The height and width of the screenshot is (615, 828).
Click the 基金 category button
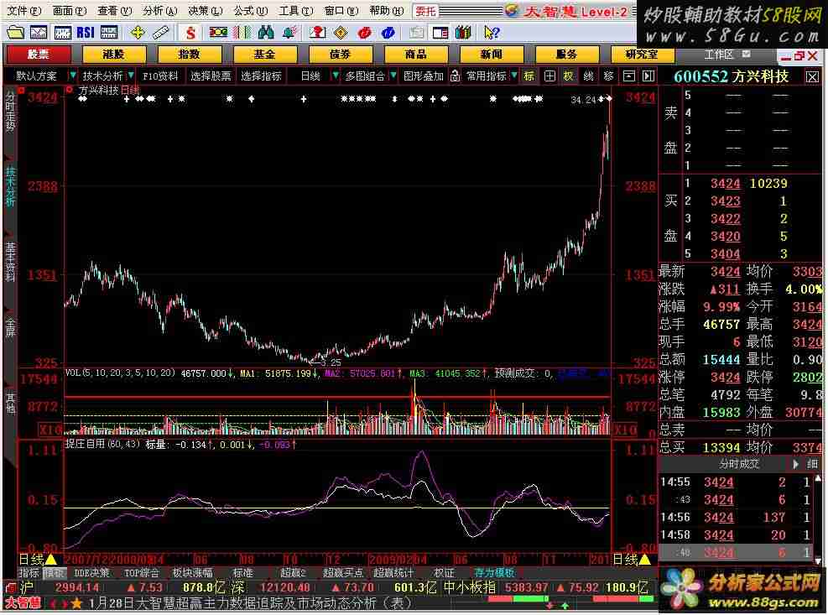point(264,54)
